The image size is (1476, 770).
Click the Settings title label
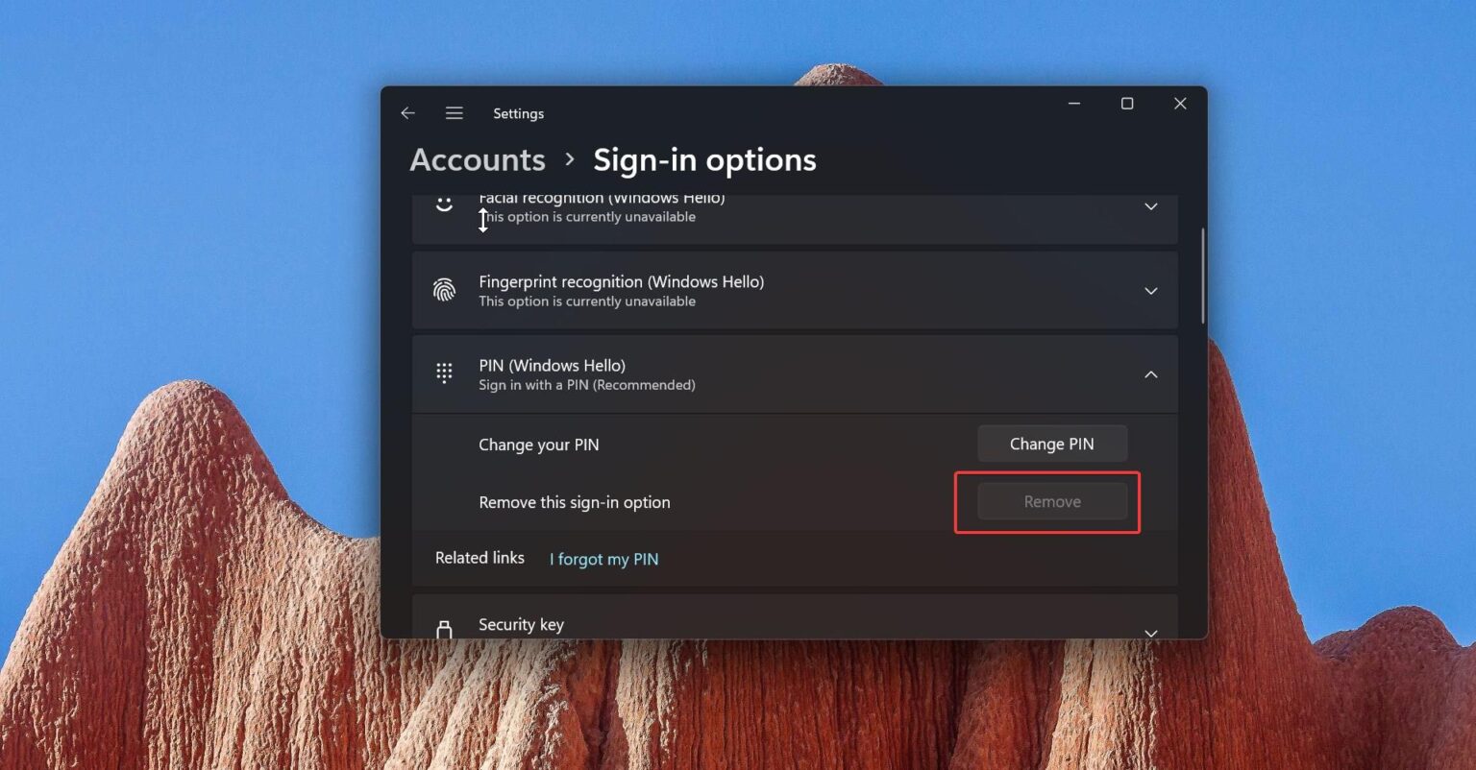point(518,112)
